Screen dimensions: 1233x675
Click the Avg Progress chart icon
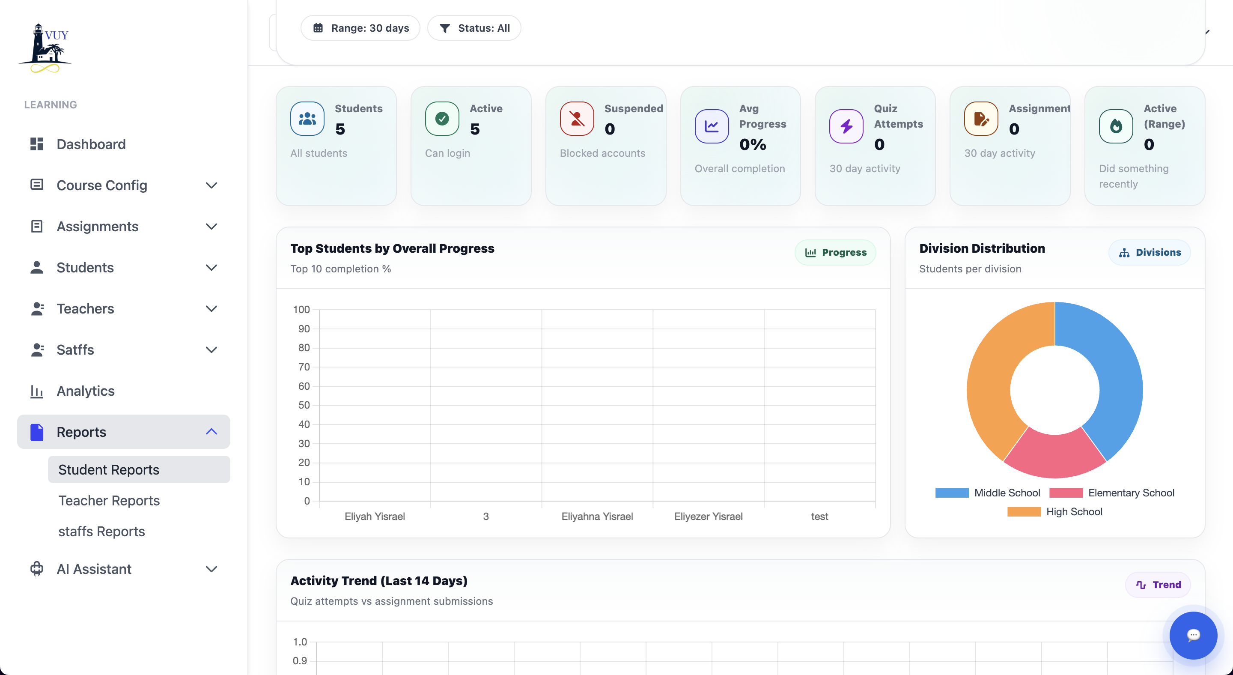pos(711,126)
